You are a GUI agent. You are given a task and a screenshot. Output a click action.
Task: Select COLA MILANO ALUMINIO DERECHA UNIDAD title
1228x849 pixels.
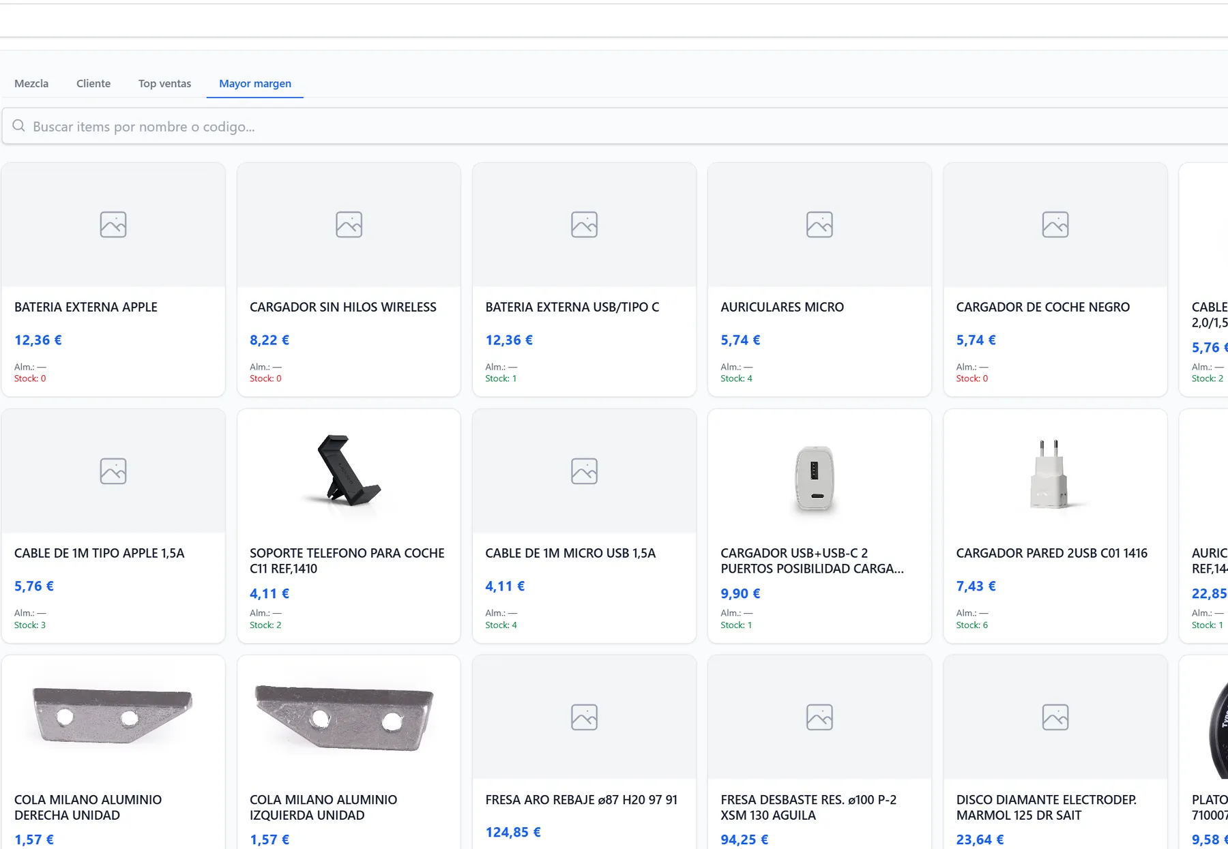[x=88, y=807]
